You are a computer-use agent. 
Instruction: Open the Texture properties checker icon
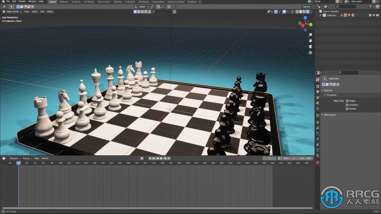point(318,162)
